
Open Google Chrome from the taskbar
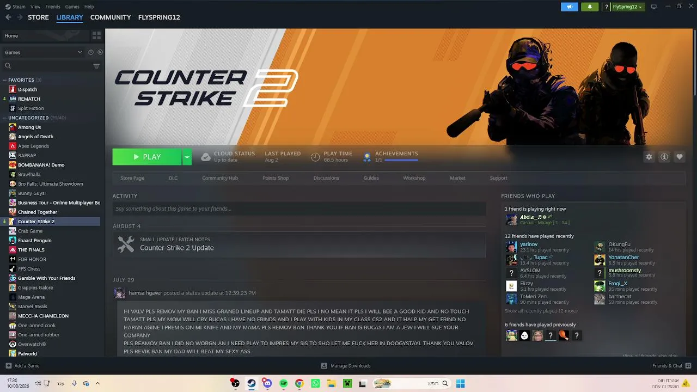click(299, 383)
